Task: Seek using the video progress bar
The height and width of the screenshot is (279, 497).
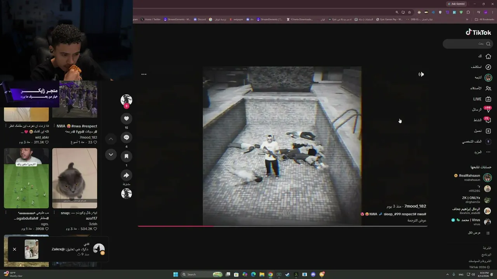Action: pyautogui.click(x=282, y=226)
